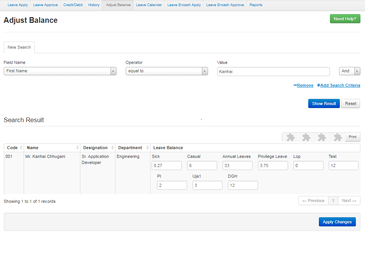Switch to the New Search tab
This screenshot has height=253, width=365.
tap(19, 48)
